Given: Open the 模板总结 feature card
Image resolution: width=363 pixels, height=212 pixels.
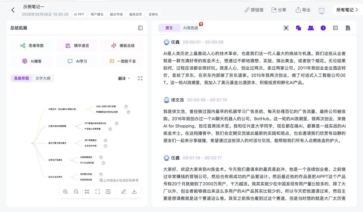Looking at the screenshot, I should pos(122,46).
